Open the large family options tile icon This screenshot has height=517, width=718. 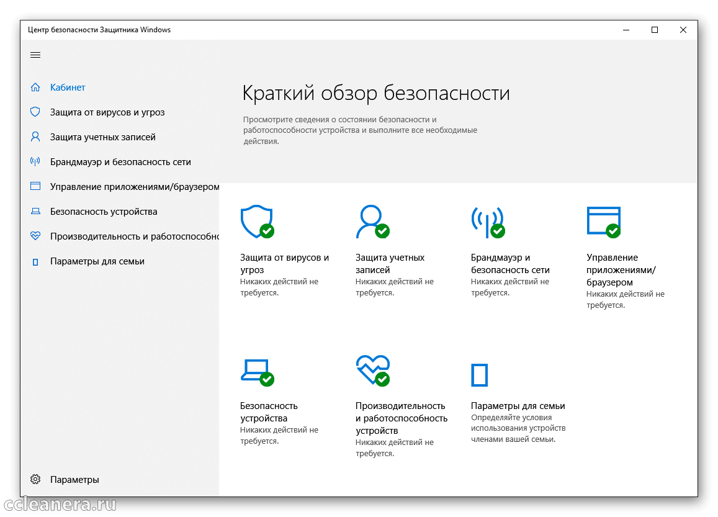point(480,375)
